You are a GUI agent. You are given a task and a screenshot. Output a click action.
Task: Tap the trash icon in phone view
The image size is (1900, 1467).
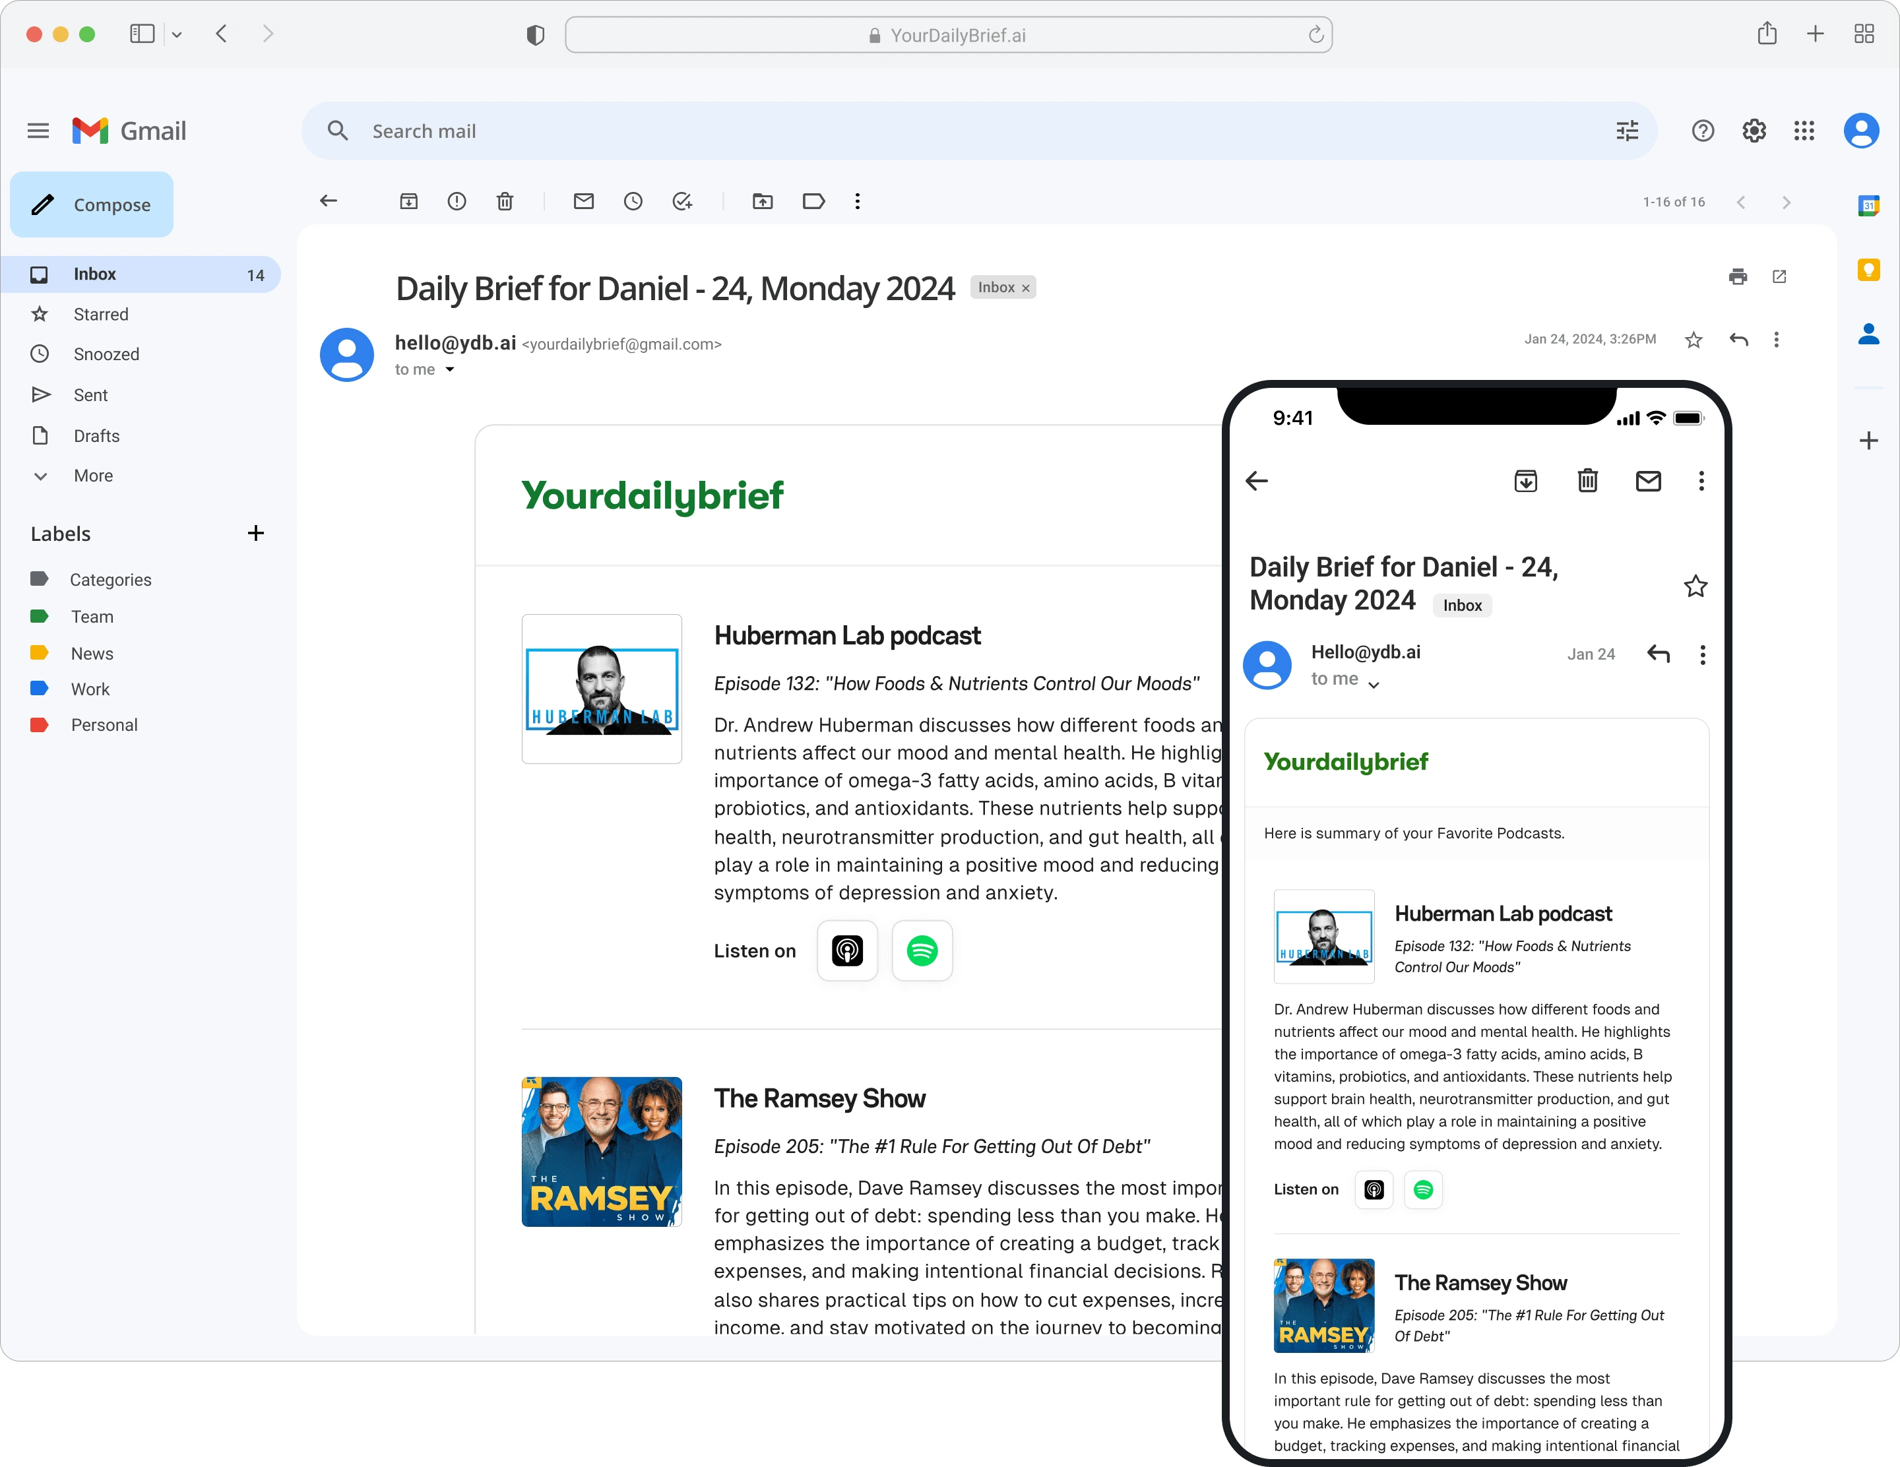tap(1588, 481)
